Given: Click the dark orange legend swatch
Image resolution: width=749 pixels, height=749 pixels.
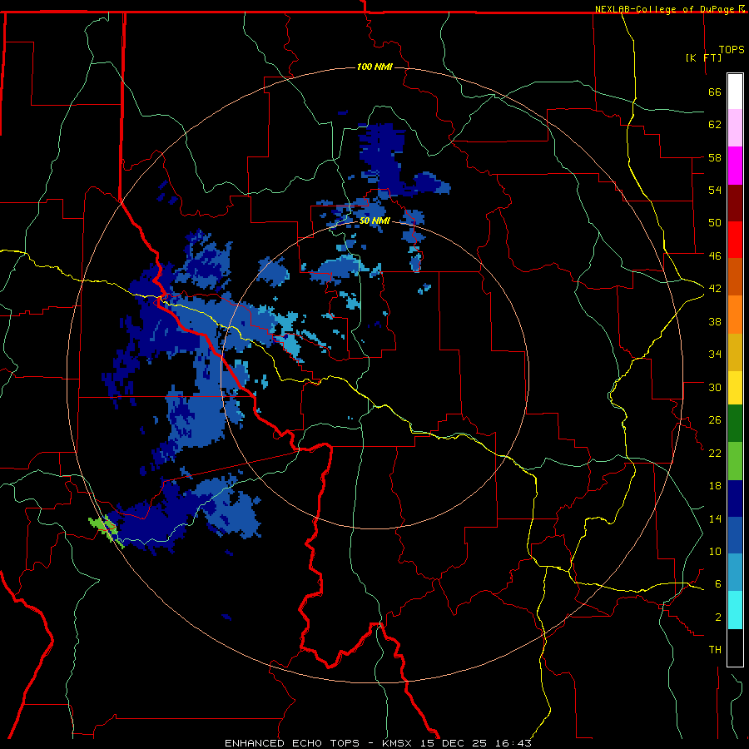Looking at the screenshot, I should coord(735,277).
